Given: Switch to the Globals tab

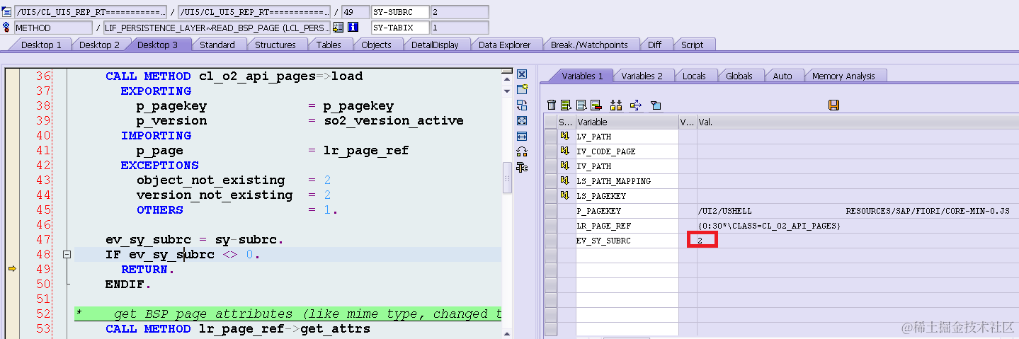Looking at the screenshot, I should (739, 76).
